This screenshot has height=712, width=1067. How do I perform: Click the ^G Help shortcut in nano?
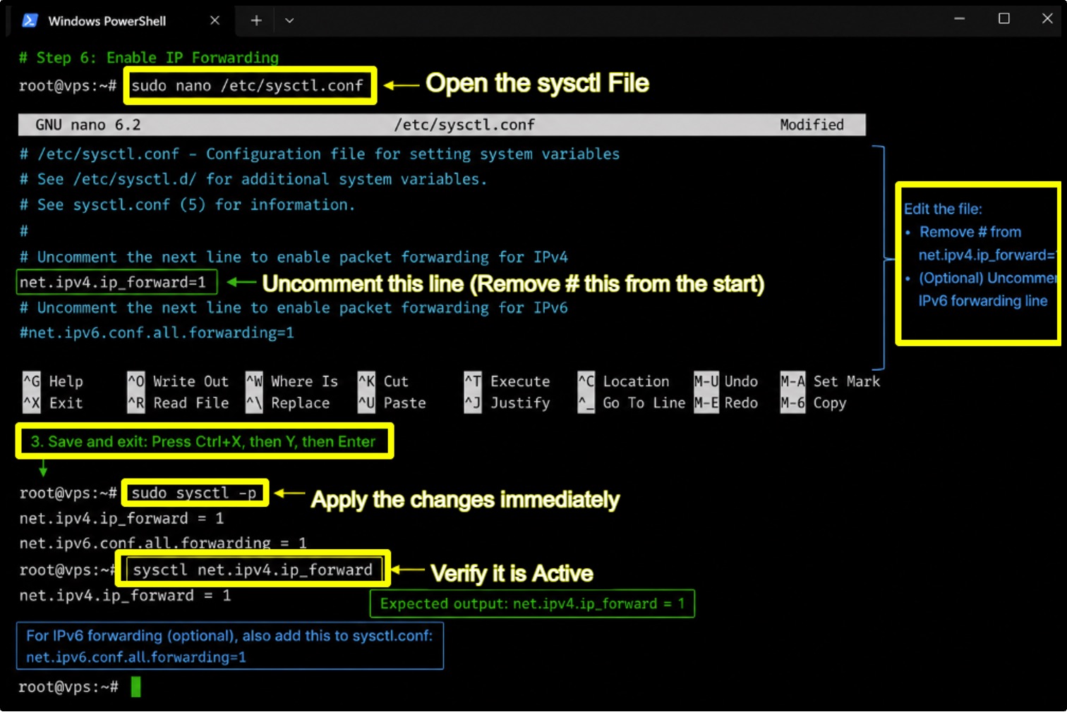(x=53, y=381)
